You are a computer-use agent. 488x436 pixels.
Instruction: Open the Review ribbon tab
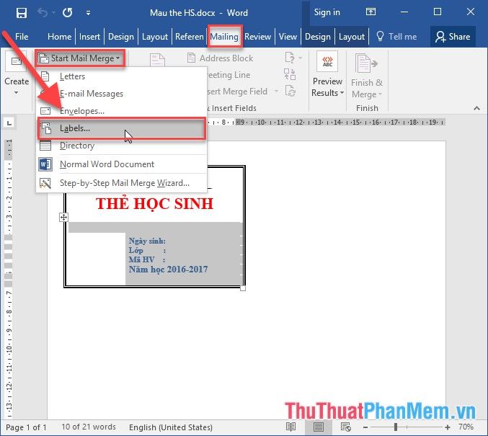pos(258,37)
